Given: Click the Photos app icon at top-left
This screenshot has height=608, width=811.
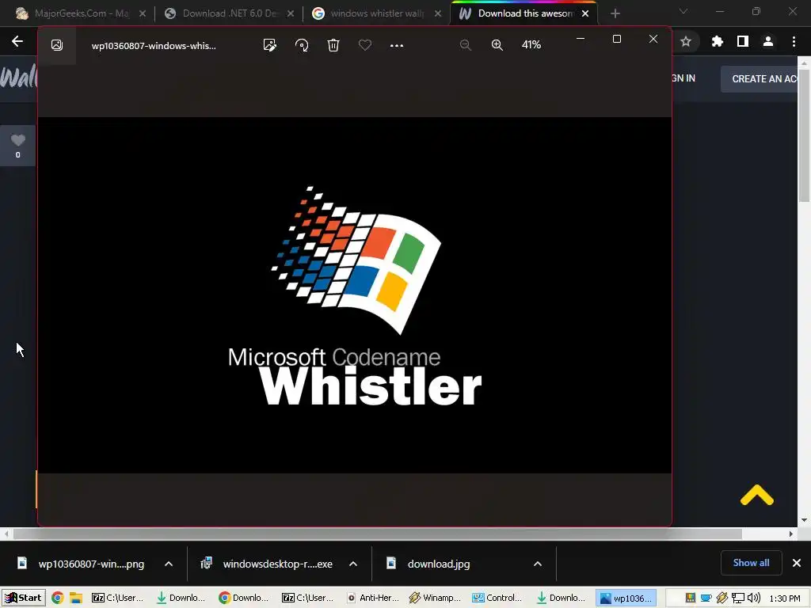Looking at the screenshot, I should coord(57,45).
